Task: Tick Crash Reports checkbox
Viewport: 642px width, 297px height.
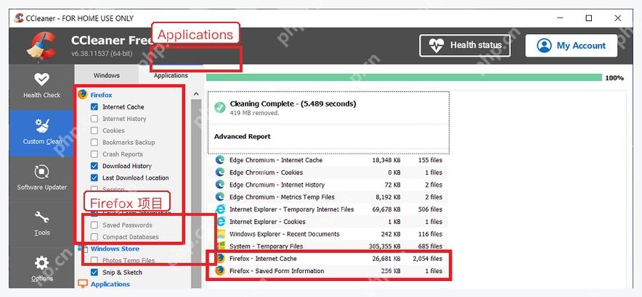Action: [94, 154]
